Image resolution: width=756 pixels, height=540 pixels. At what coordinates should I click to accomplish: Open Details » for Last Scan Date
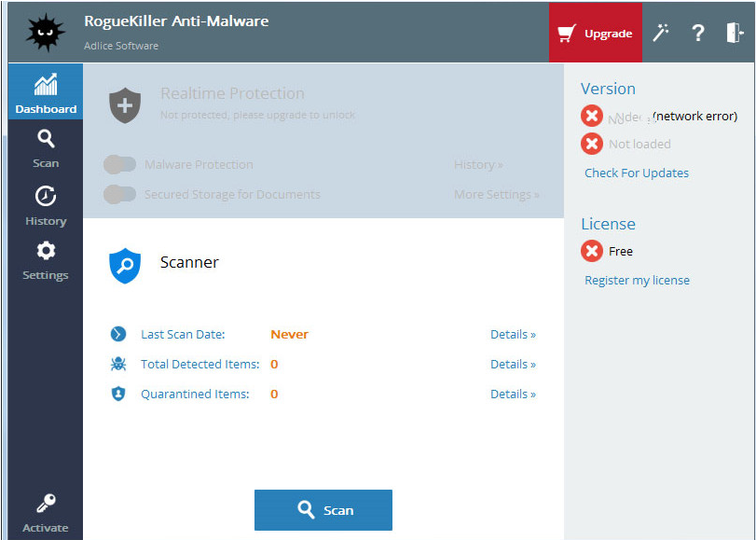(513, 335)
